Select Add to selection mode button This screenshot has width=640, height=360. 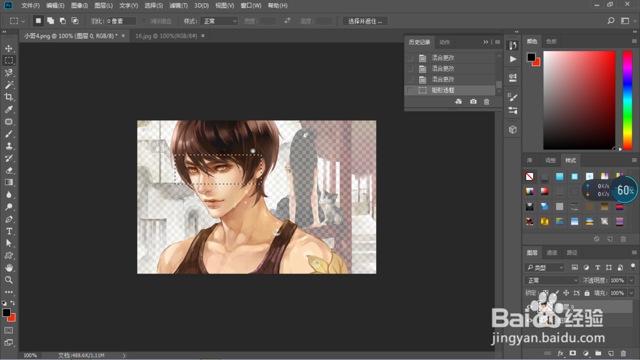coord(50,21)
